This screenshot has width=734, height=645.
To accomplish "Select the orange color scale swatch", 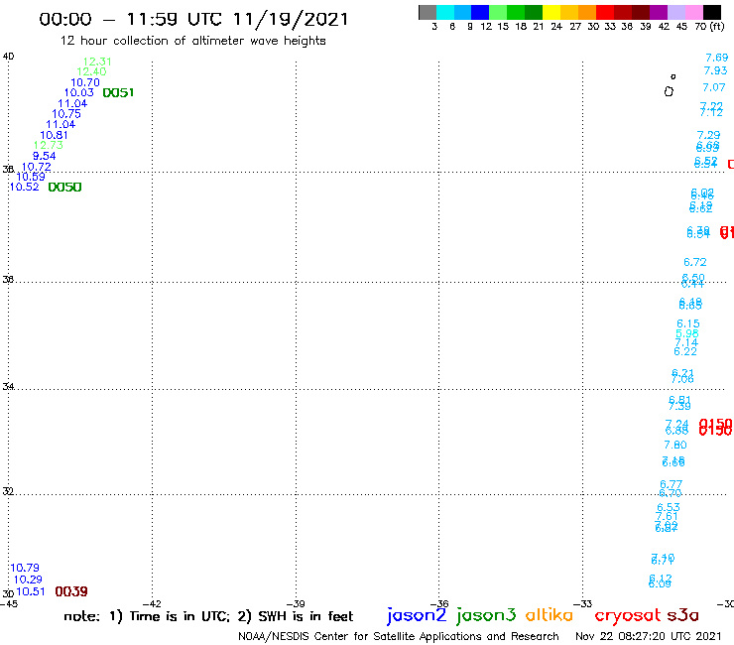I will coord(587,12).
